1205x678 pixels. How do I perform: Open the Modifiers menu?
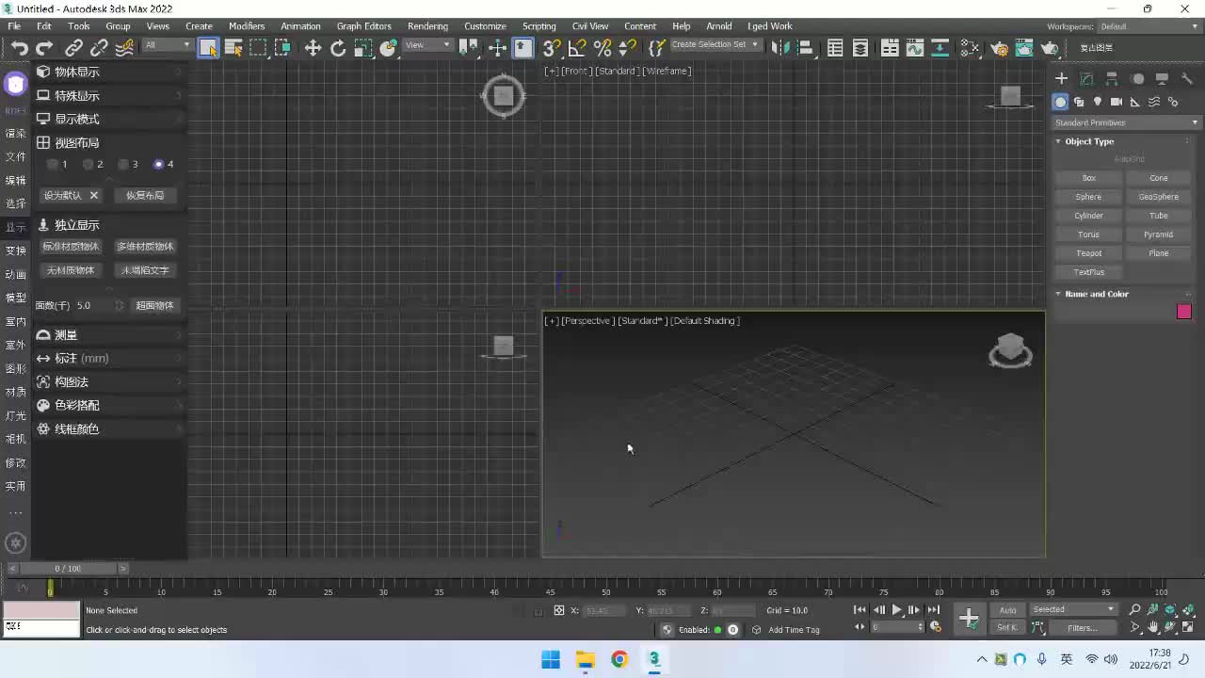(x=247, y=26)
